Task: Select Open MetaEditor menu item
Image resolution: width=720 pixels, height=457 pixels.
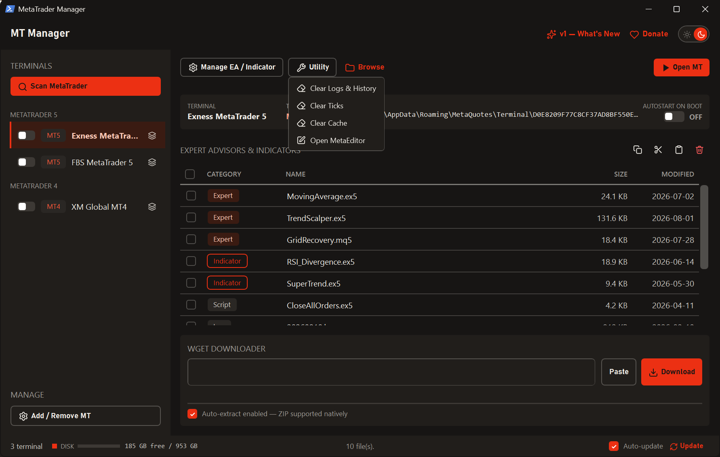Action: click(336, 141)
